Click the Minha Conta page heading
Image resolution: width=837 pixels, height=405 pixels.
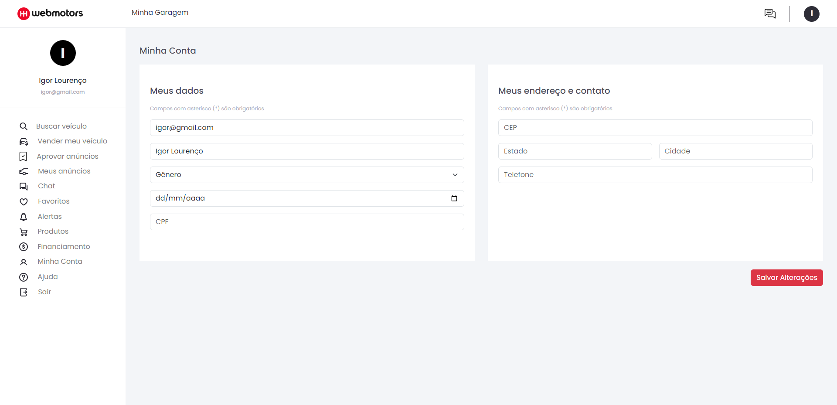167,51
